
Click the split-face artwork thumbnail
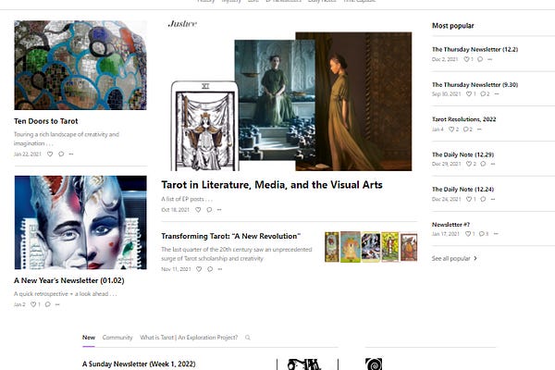pyautogui.click(x=80, y=222)
